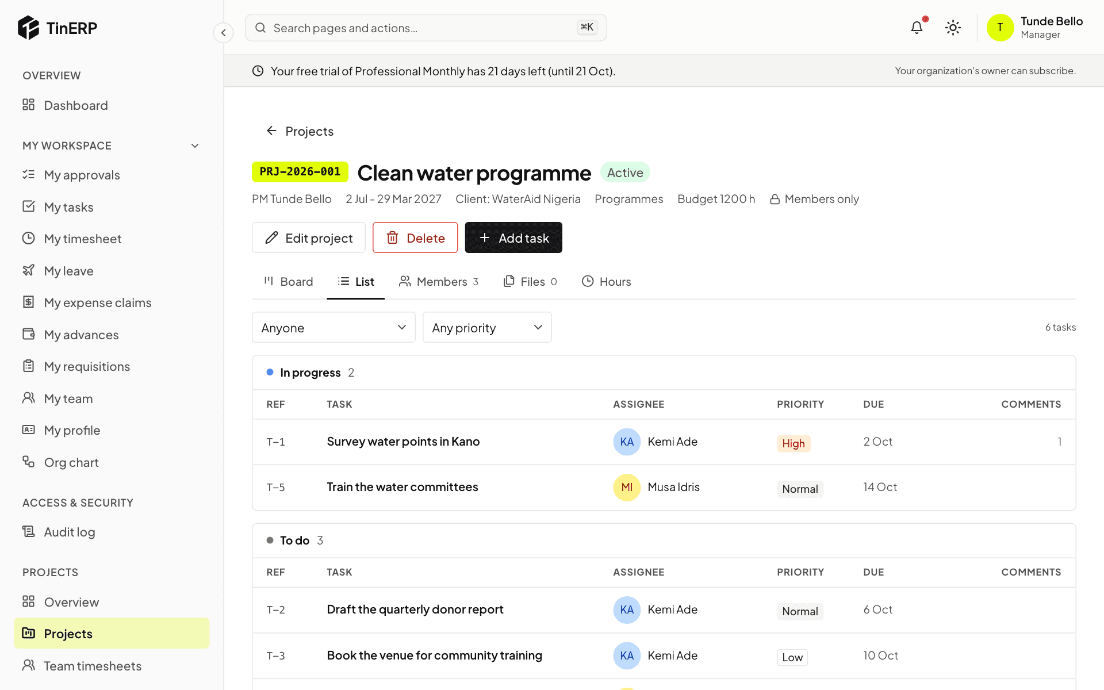Open the Anyone assignee filter dropdown
The image size is (1104, 690).
coord(333,327)
